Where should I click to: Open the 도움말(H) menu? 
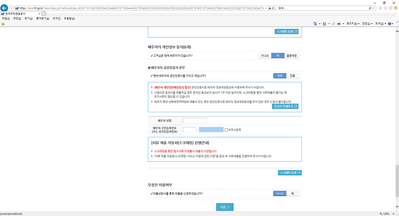69,19
